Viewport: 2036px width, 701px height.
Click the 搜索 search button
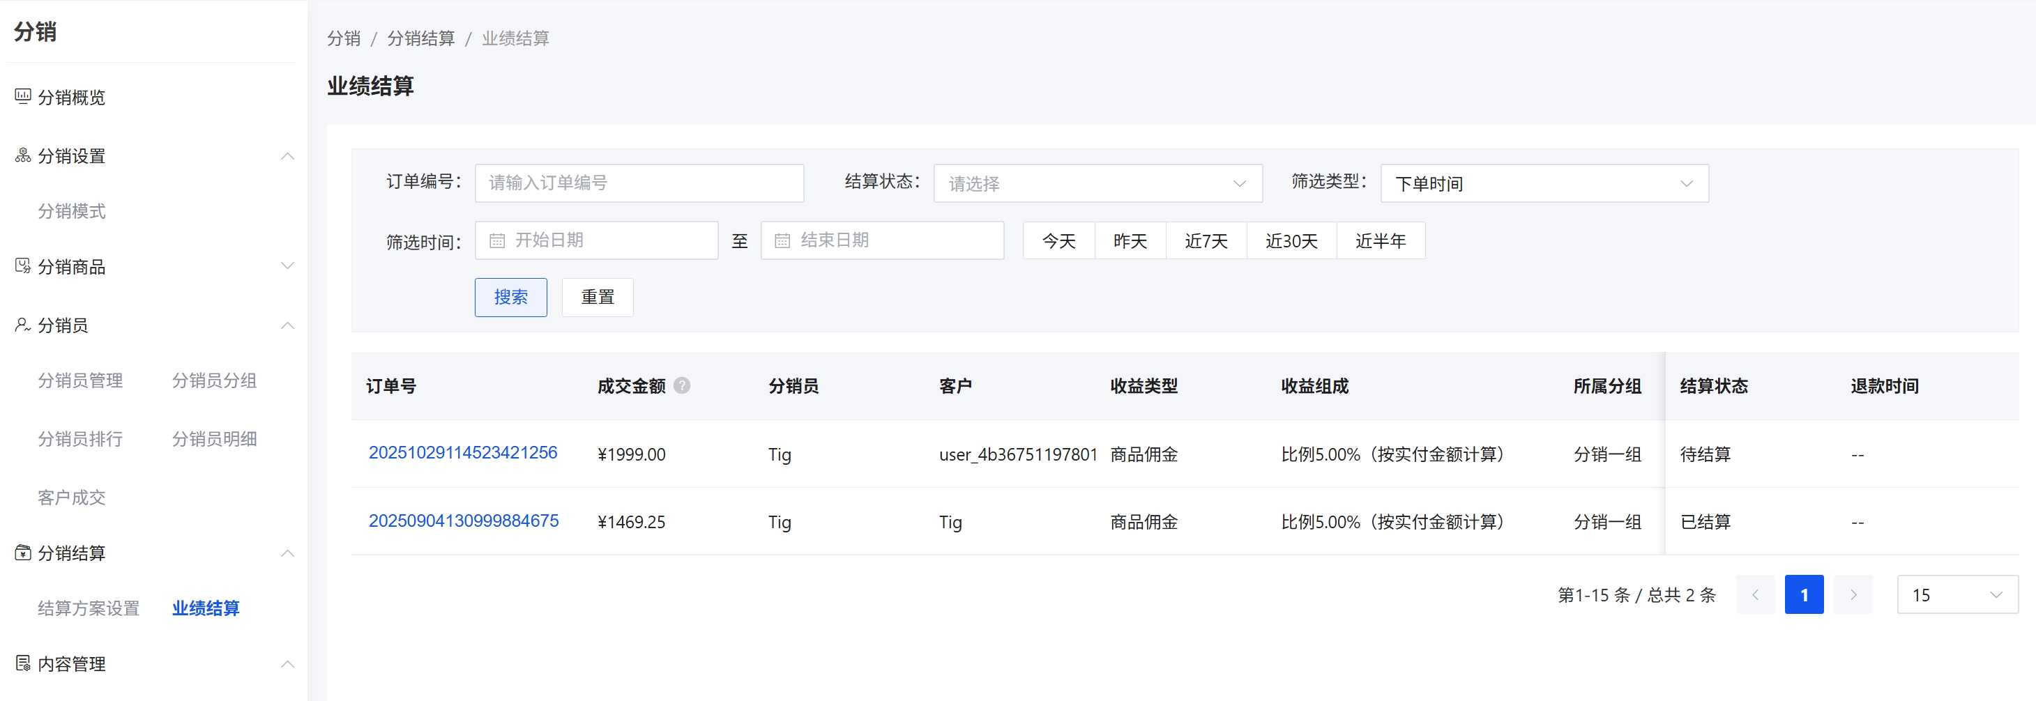coord(510,297)
